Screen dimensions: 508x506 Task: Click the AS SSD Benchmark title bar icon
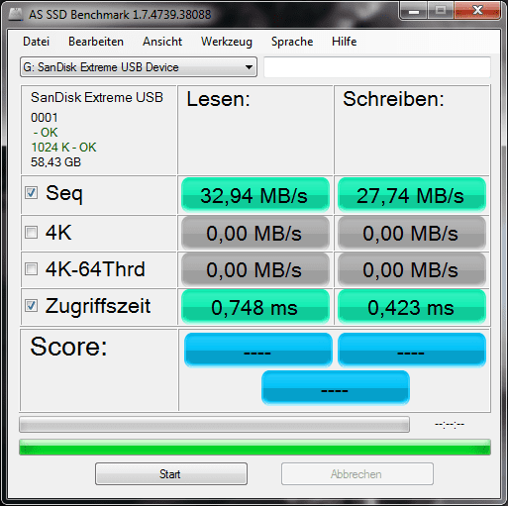(16, 14)
